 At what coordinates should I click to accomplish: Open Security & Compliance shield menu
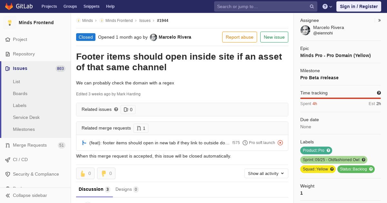click(x=35, y=174)
